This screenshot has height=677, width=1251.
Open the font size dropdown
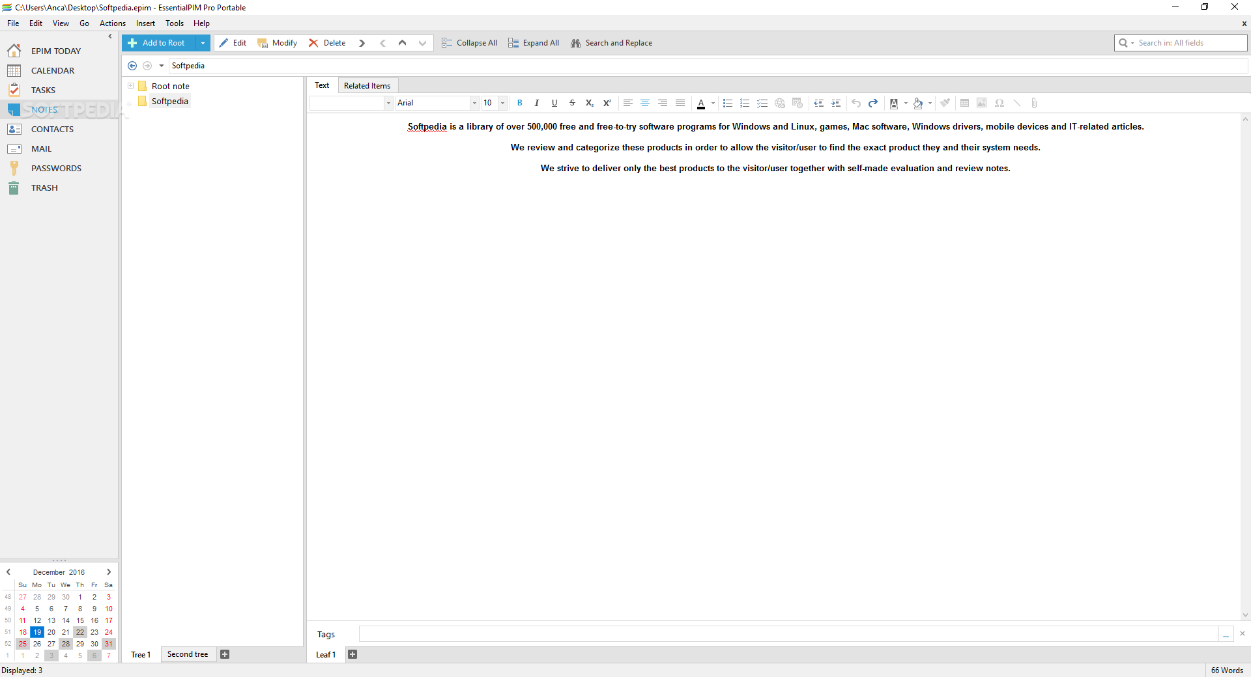coord(502,103)
